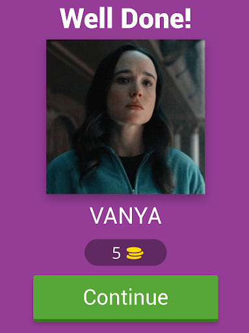The height and width of the screenshot is (333, 249).
Task: Click the final A in VANYA
Action: pyautogui.click(x=154, y=216)
